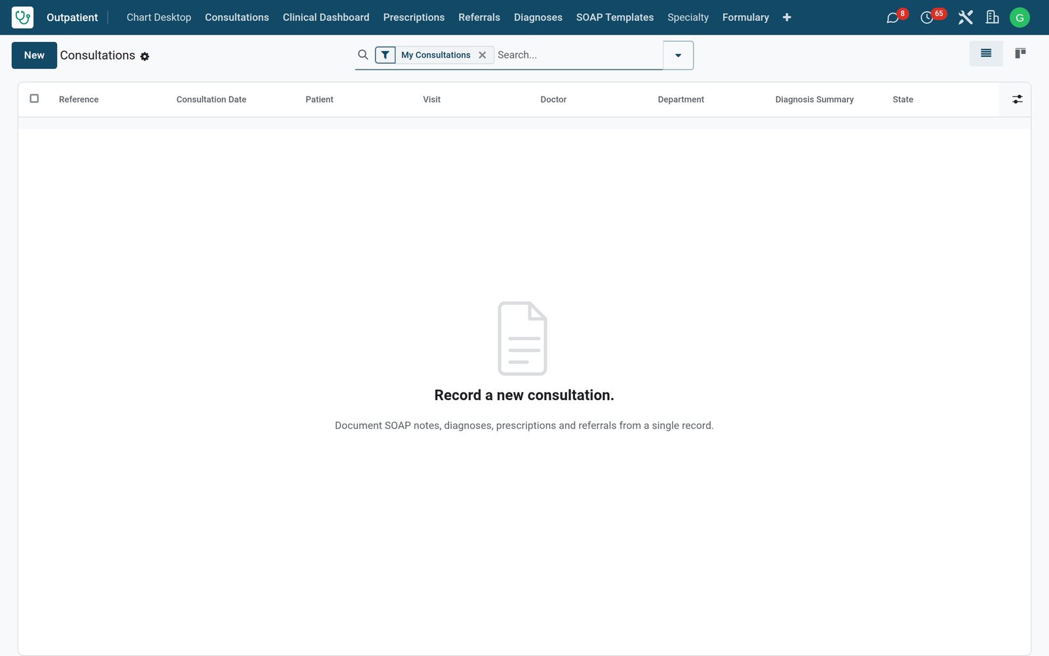Open the activities clock icon
Image resolution: width=1049 pixels, height=656 pixels.
tap(926, 18)
